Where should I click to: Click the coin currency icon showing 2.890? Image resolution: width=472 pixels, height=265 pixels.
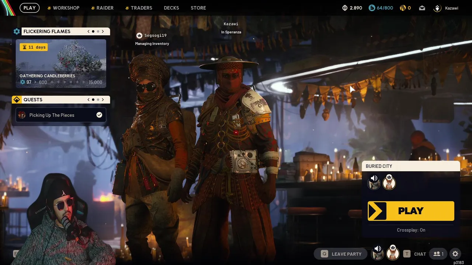(x=345, y=8)
